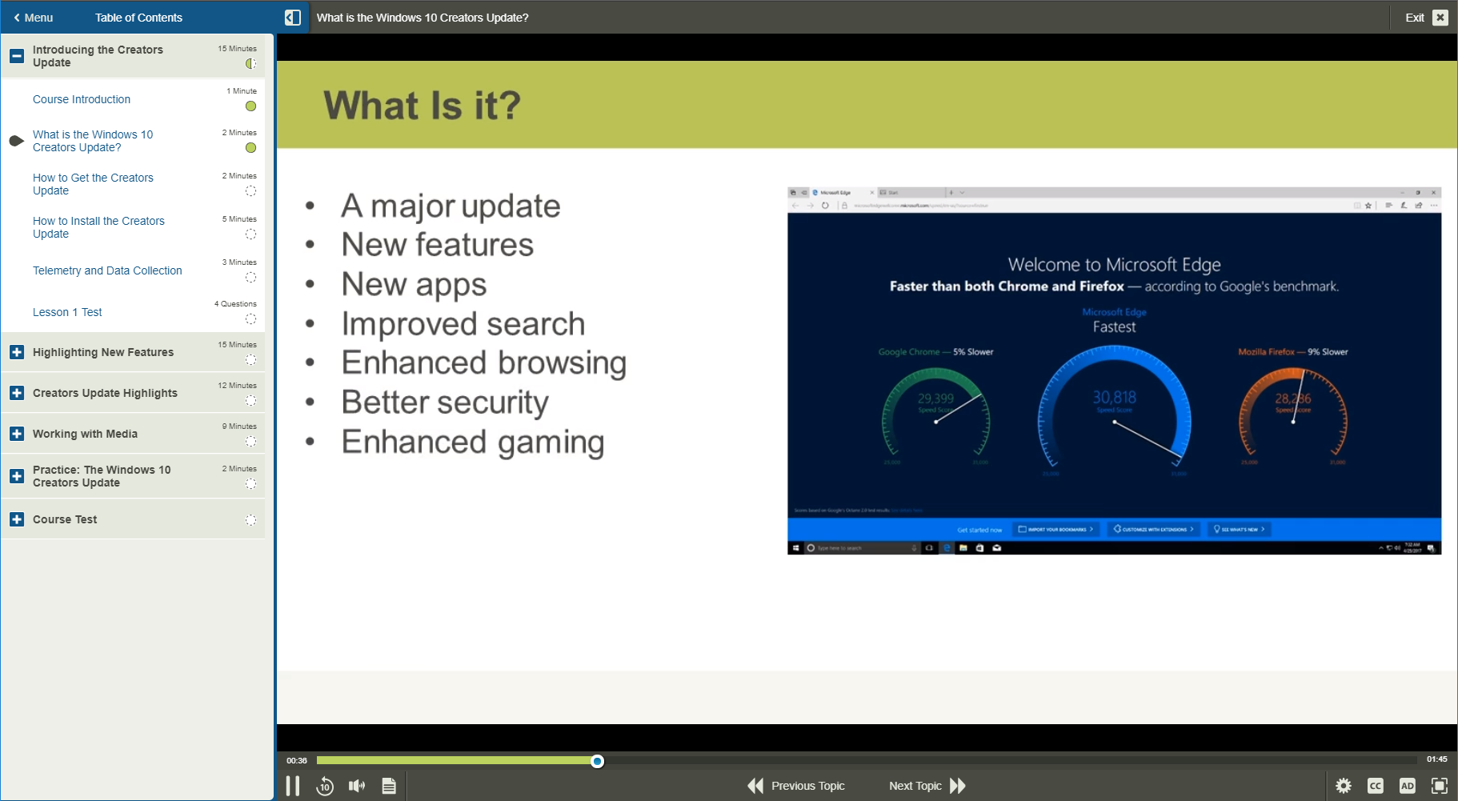This screenshot has width=1458, height=801.
Task: Enter fullscreen mode
Action: 1440,785
